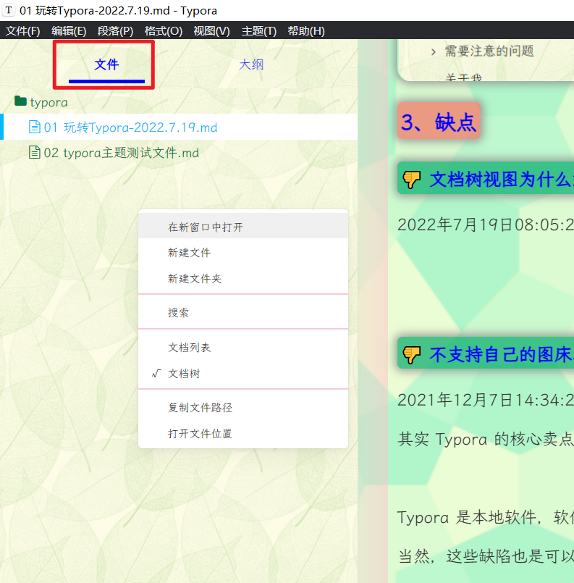Open the 文件(F) menu
The image size is (574, 583).
click(x=22, y=31)
